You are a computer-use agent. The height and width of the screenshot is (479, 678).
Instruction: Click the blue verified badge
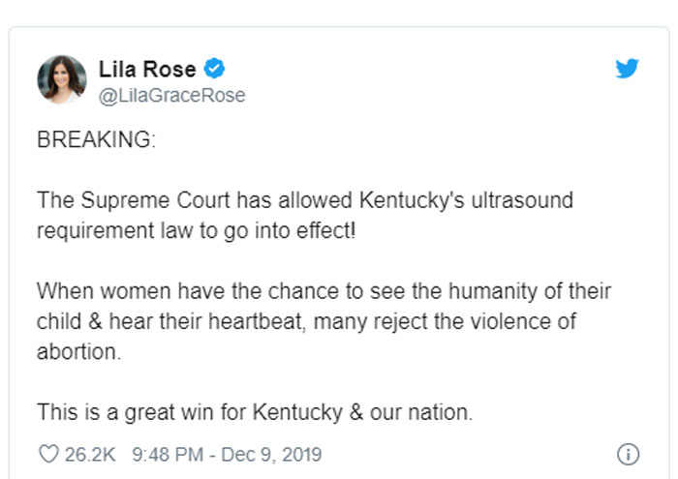[x=216, y=69]
